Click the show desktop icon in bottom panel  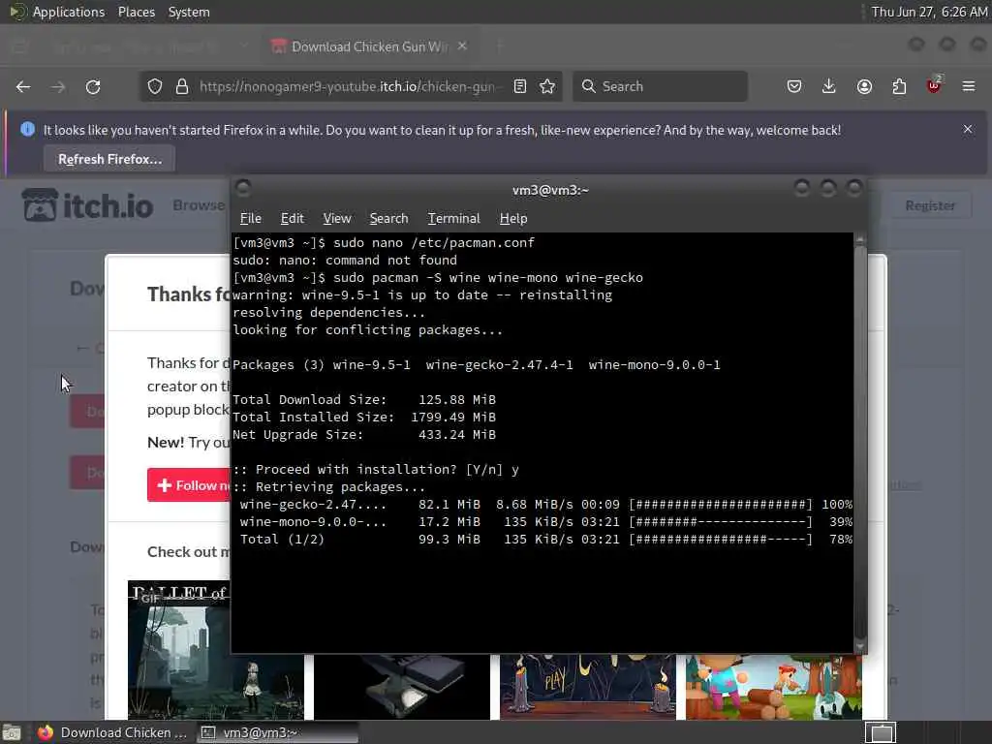[x=12, y=732]
